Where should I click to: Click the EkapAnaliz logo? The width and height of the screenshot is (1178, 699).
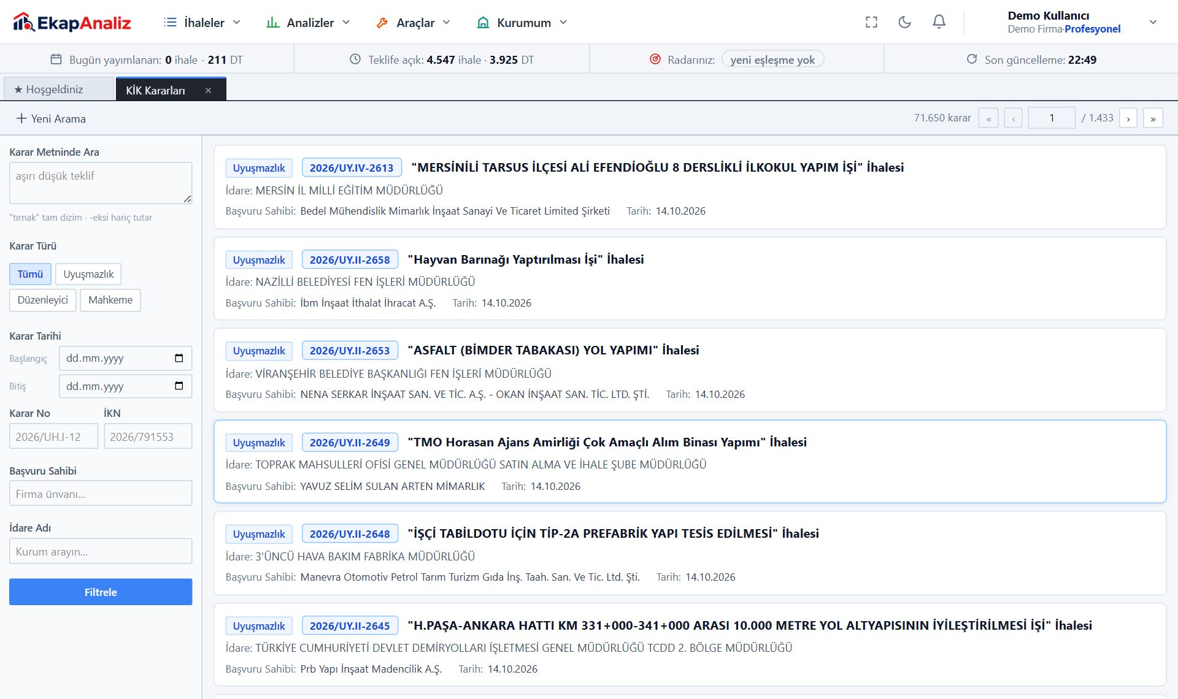tap(72, 23)
